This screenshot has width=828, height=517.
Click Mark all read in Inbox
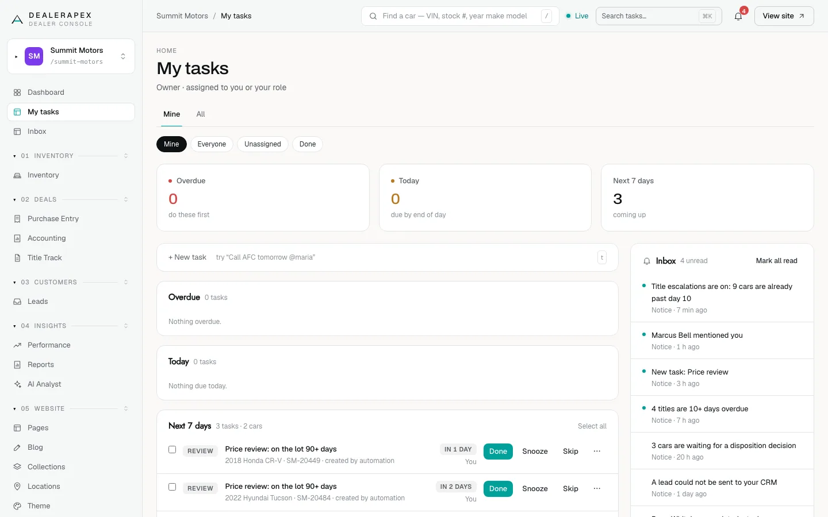776,261
